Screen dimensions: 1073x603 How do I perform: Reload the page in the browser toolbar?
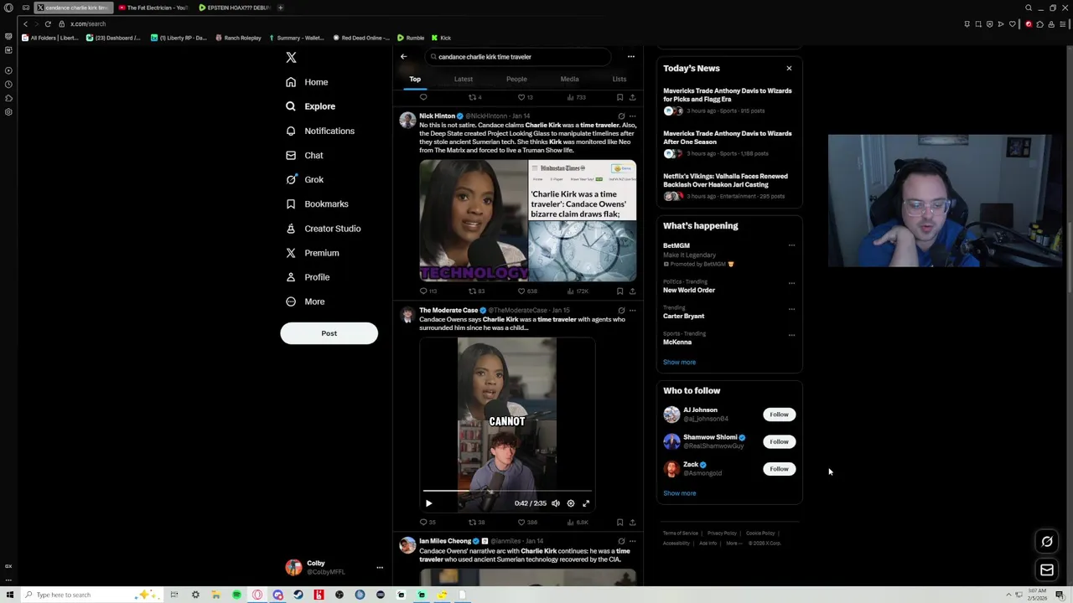point(48,23)
